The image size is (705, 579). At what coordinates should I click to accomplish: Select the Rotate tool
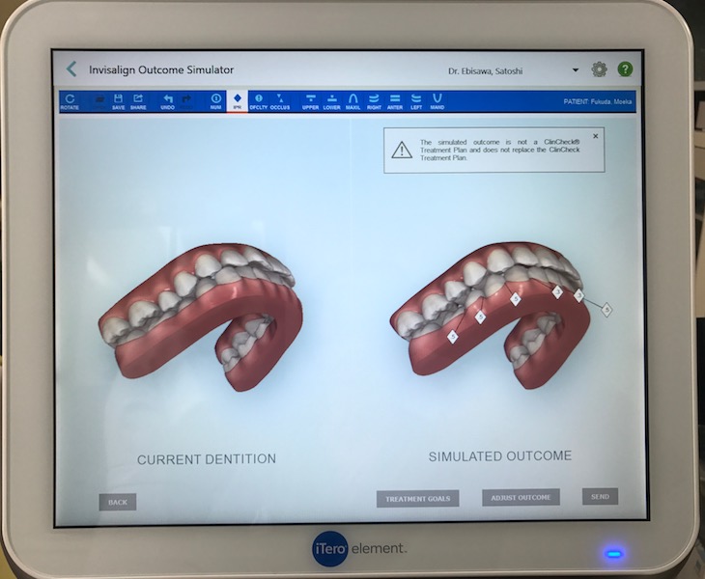coord(70,101)
